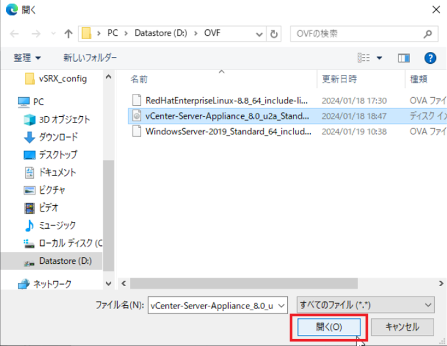Toggle the preview pane icon
This screenshot has height=346, width=447.
click(x=404, y=58)
